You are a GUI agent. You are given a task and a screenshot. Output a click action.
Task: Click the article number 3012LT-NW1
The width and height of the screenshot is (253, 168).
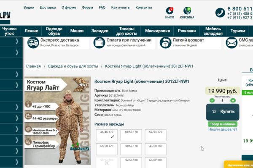116,95
